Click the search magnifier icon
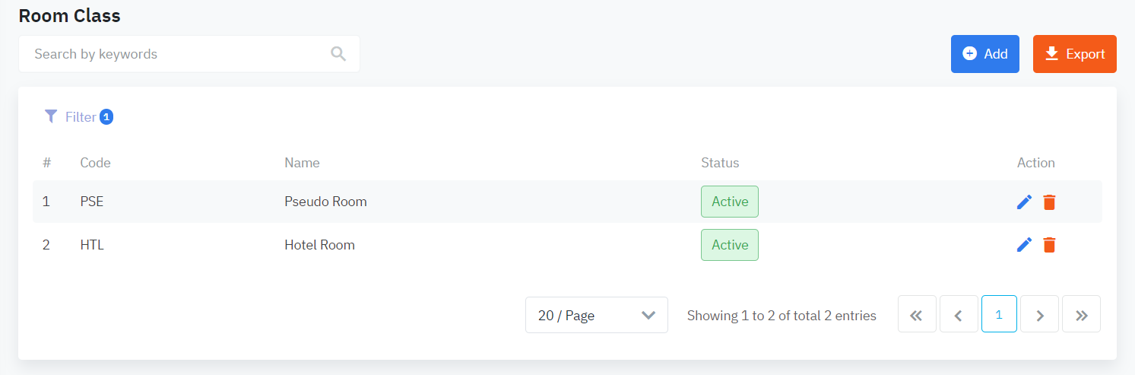Screen dimensions: 1135x375 pos(338,54)
